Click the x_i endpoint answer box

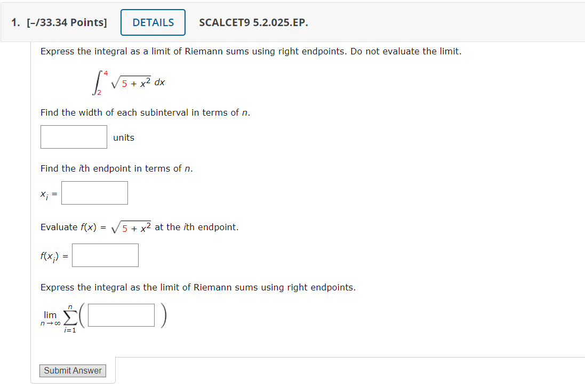coord(94,192)
